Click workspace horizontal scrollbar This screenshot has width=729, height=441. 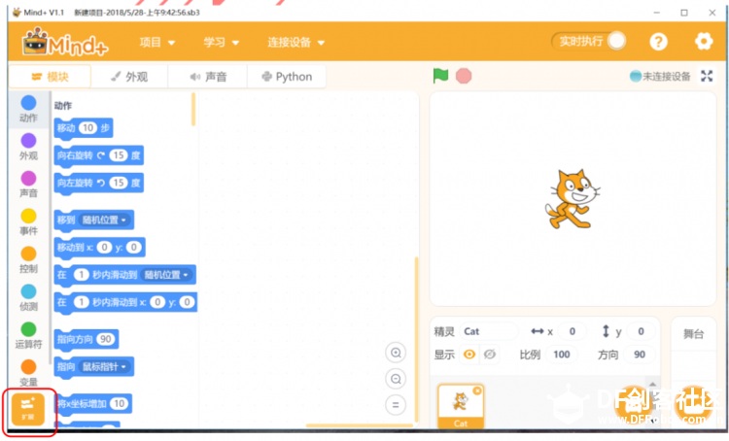click(x=360, y=425)
